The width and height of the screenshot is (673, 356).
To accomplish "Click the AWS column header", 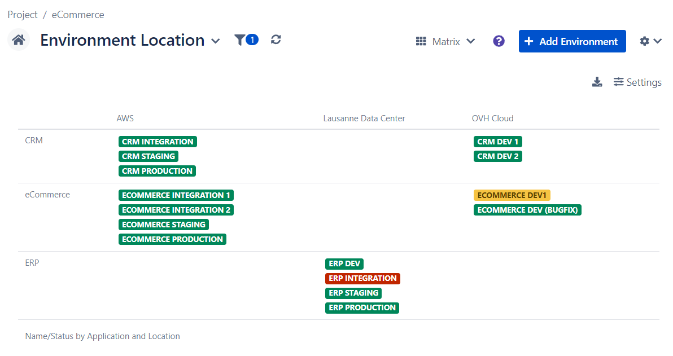I will (x=125, y=118).
